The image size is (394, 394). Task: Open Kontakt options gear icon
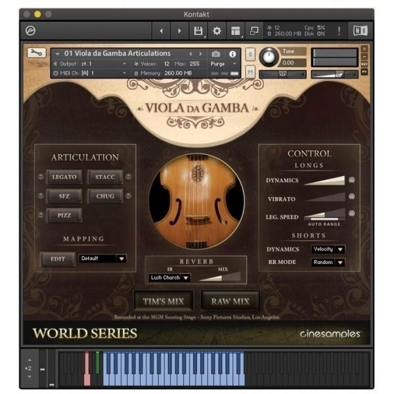pyautogui.click(x=217, y=31)
